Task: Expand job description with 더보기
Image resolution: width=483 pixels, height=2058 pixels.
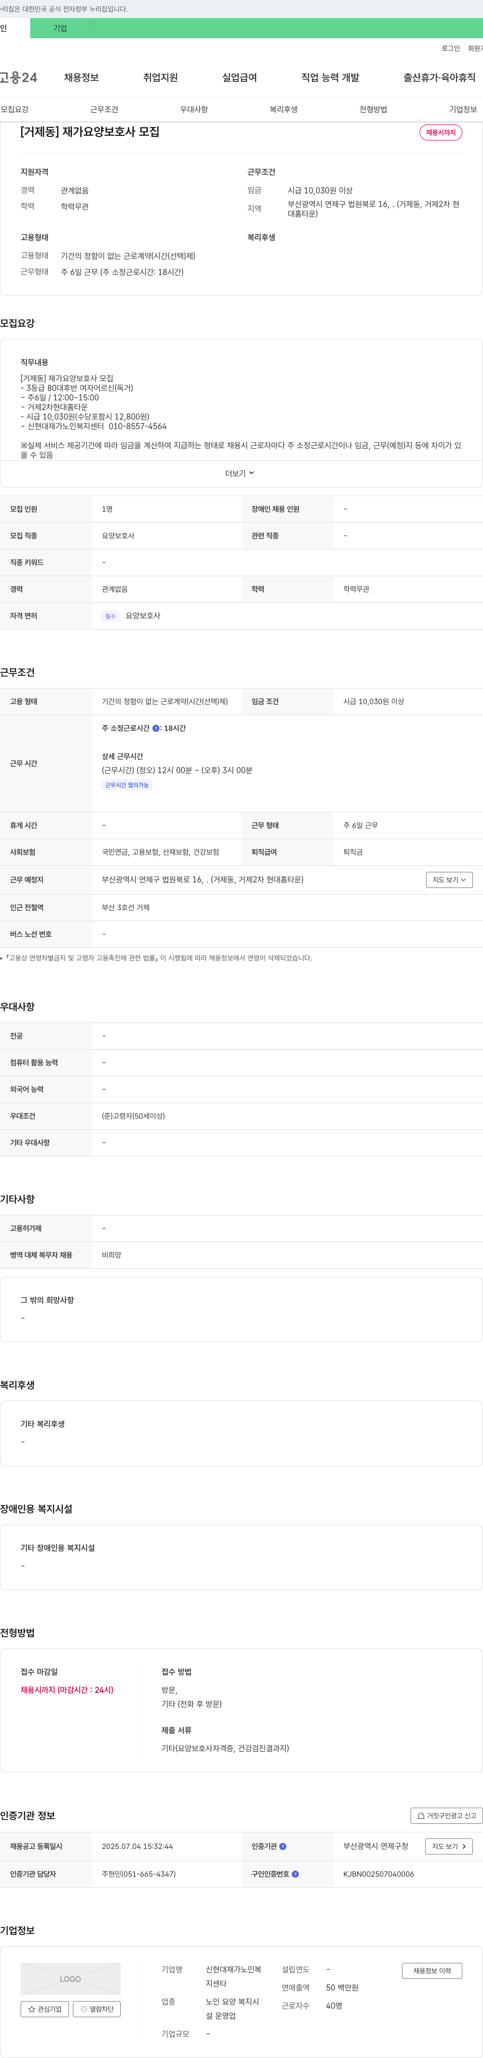Action: 240,473
